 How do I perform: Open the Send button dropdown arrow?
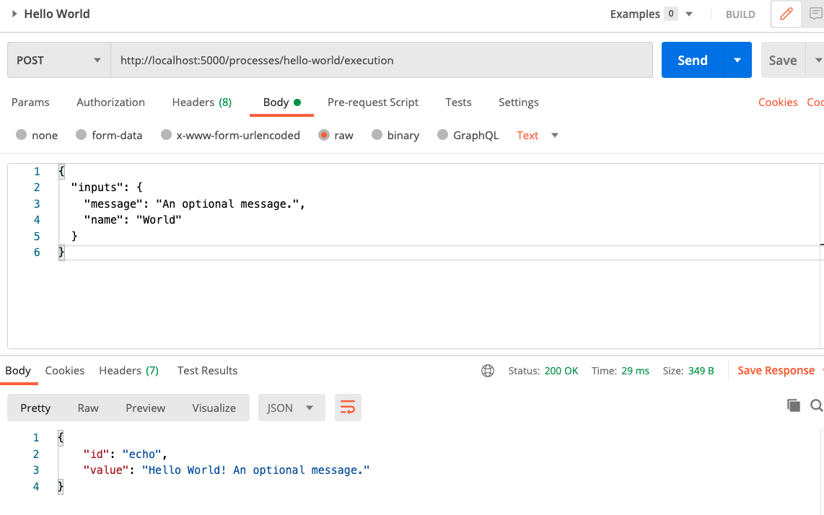click(737, 60)
